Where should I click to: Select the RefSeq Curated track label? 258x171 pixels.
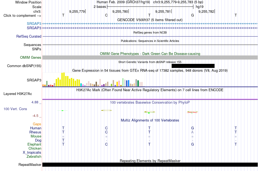29,37
